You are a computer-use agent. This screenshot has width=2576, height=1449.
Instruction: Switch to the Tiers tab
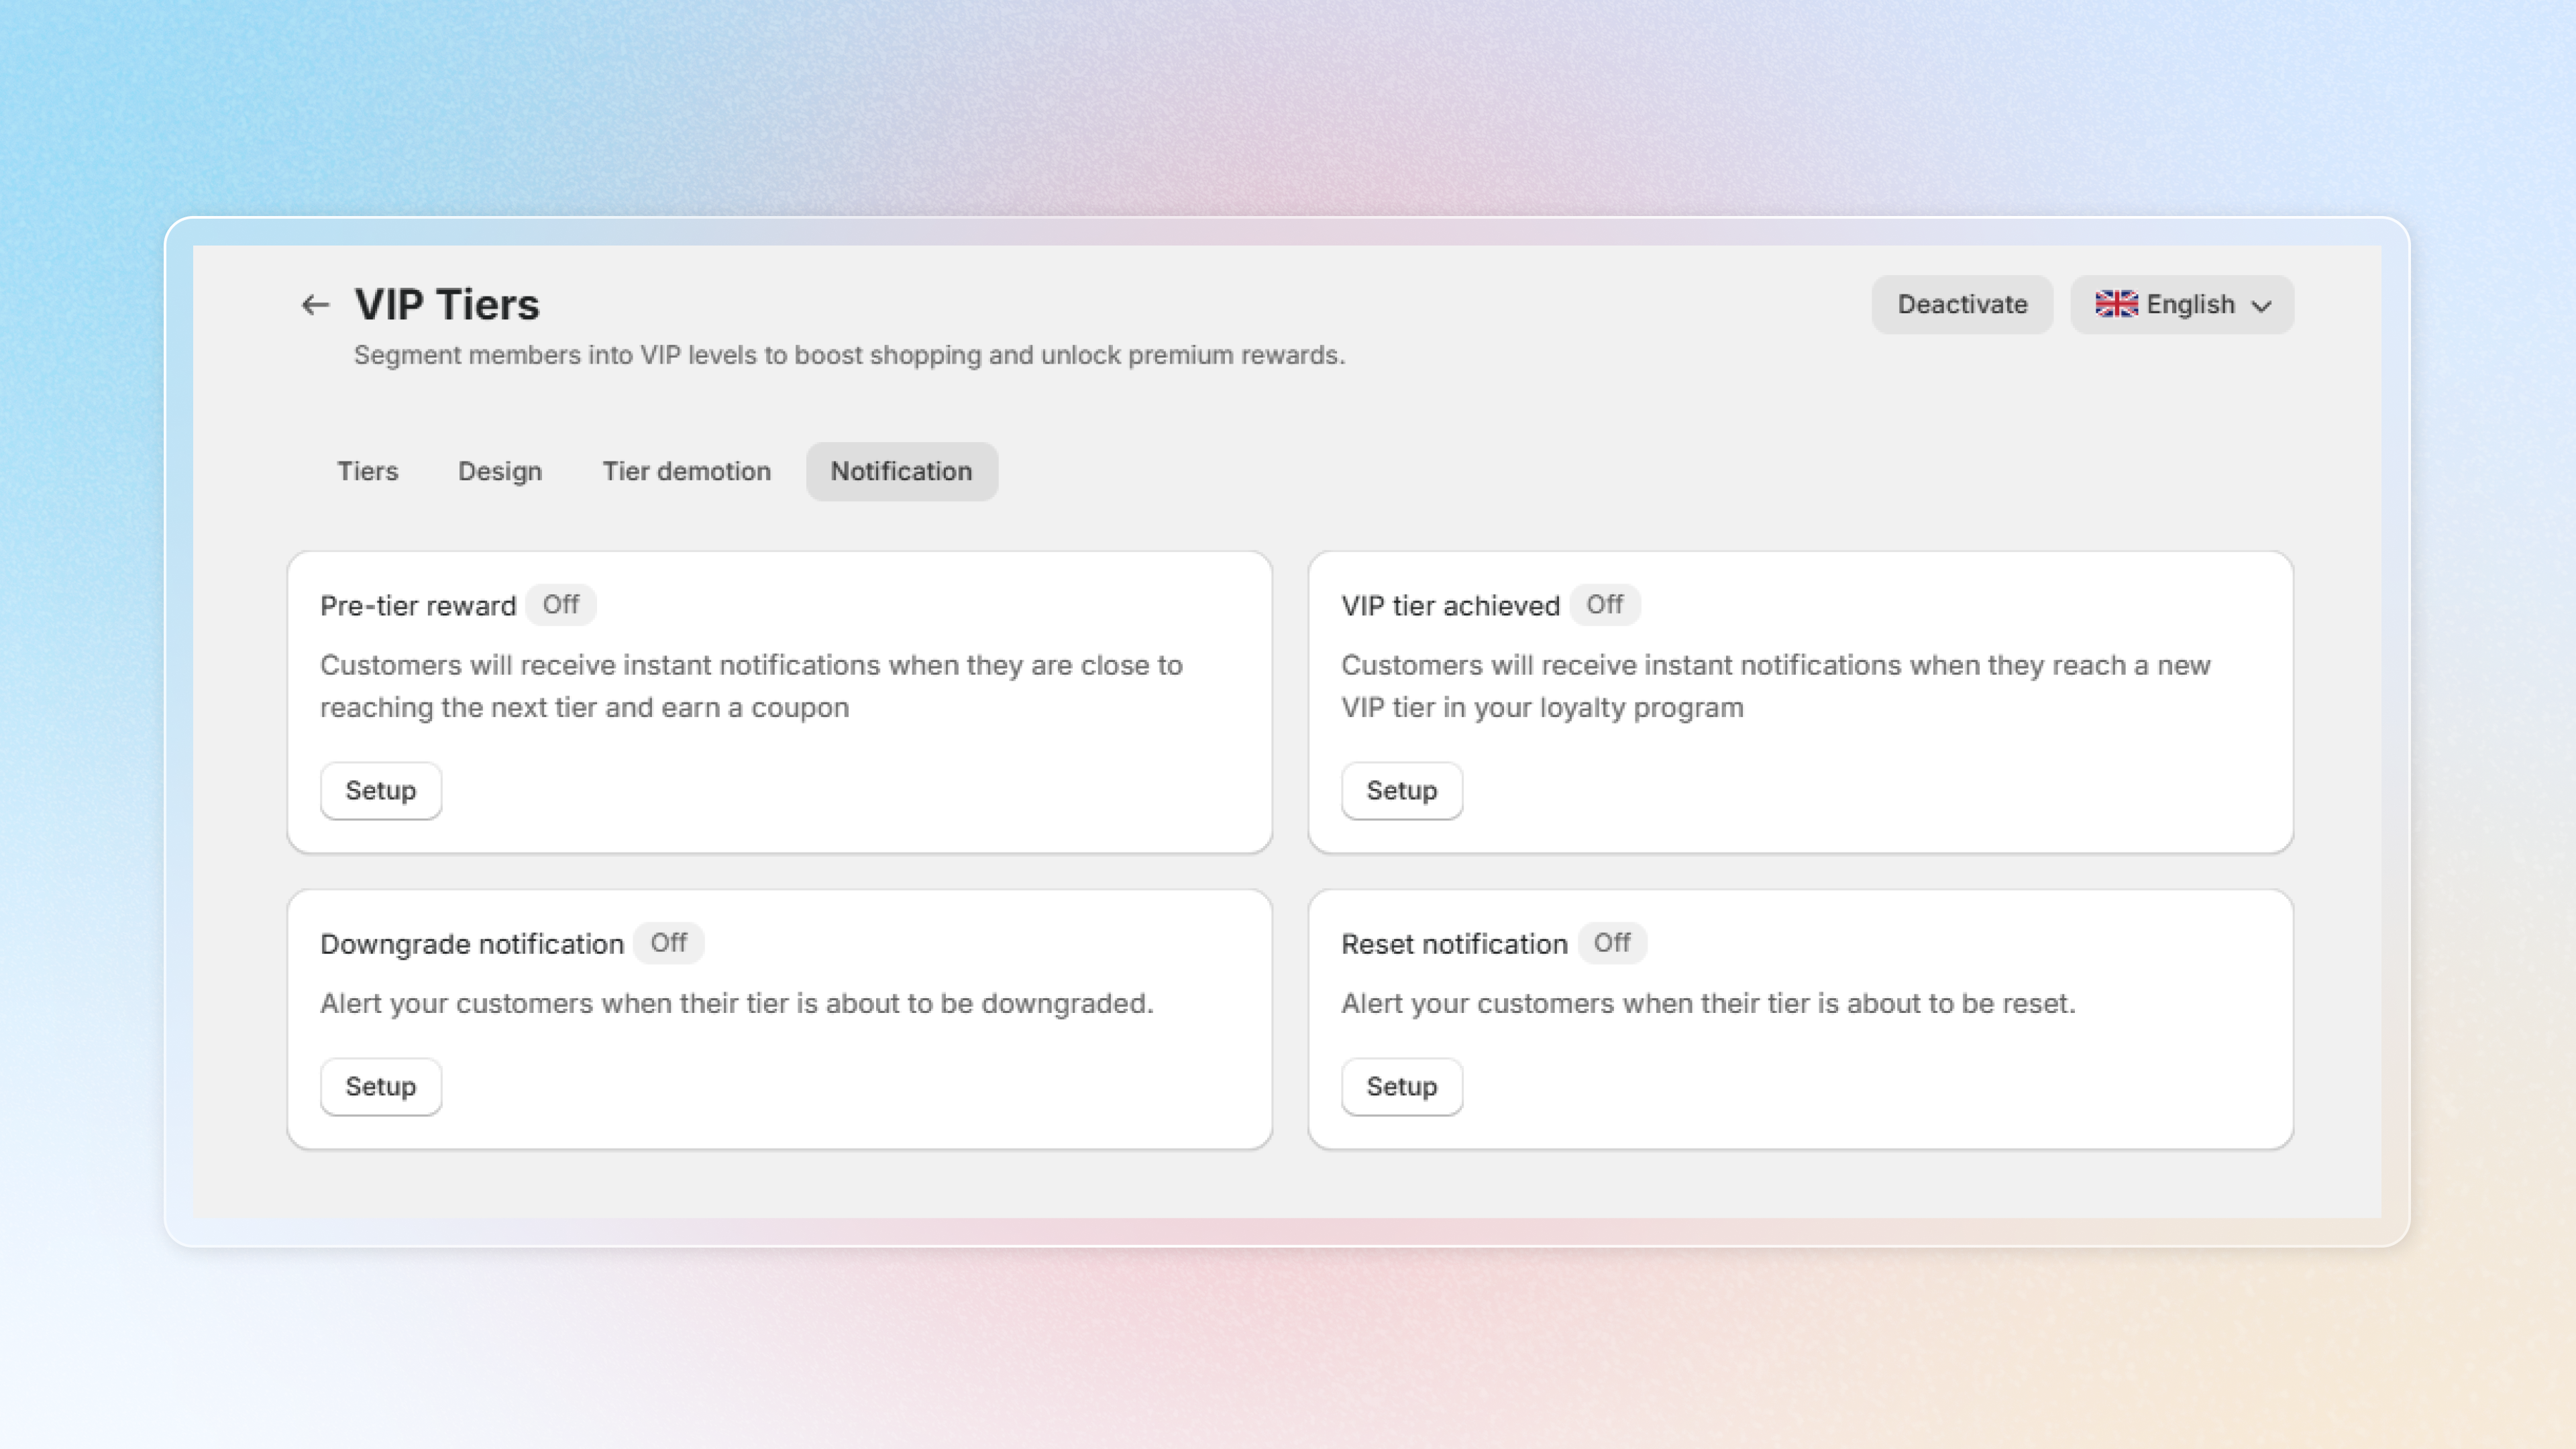pyautogui.click(x=367, y=471)
